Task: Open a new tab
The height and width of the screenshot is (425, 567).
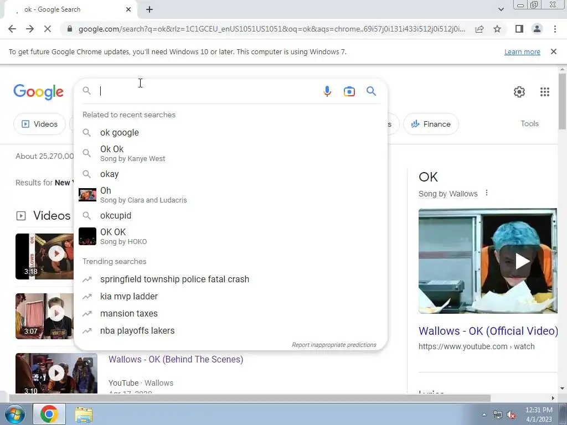Action: [x=150, y=9]
